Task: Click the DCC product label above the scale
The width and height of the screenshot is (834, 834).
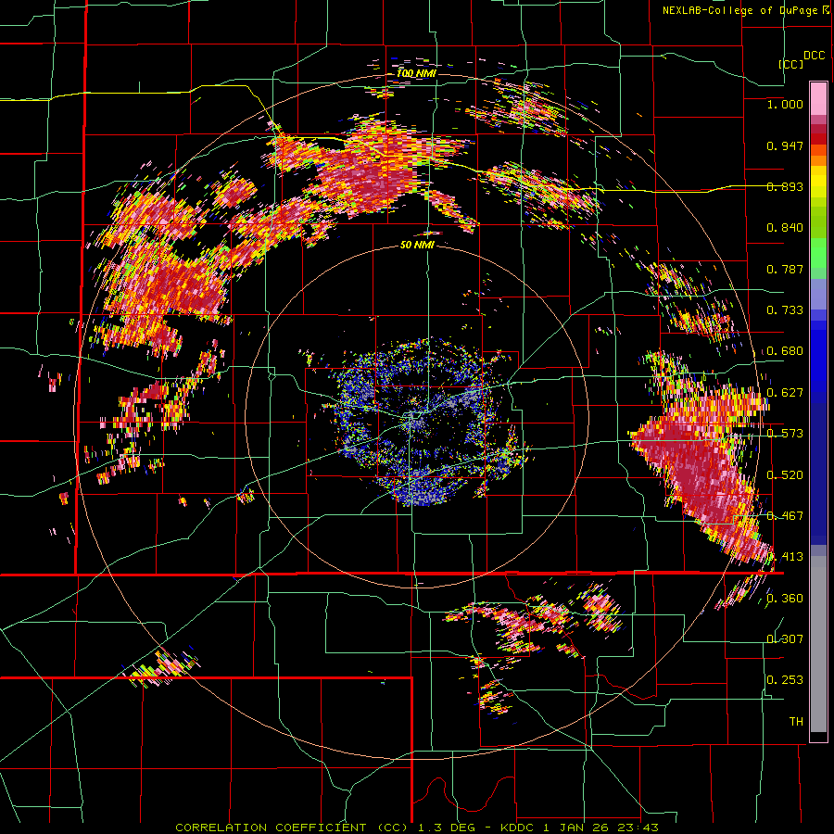Action: click(x=814, y=56)
